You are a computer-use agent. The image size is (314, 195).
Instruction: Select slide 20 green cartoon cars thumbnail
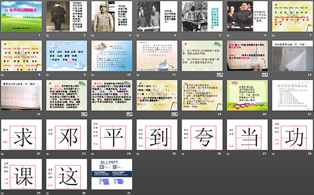click(x=247, y=95)
